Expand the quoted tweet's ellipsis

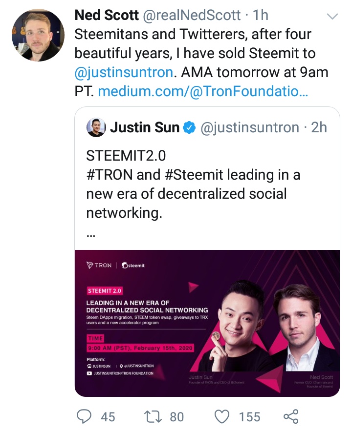[x=90, y=233]
